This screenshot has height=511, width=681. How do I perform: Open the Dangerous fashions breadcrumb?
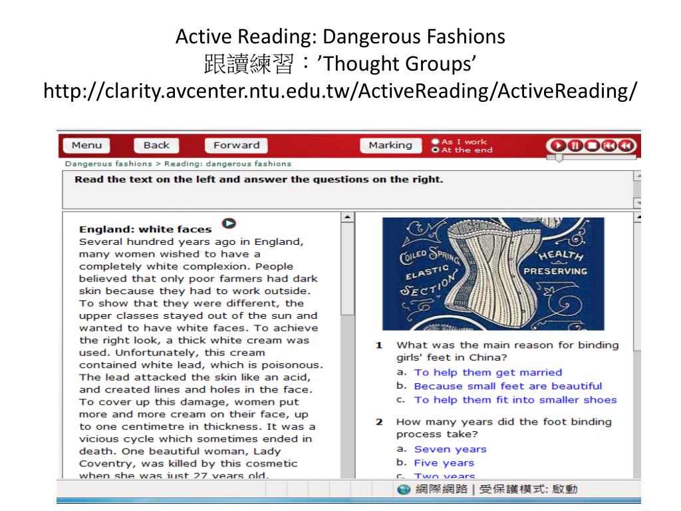click(108, 164)
